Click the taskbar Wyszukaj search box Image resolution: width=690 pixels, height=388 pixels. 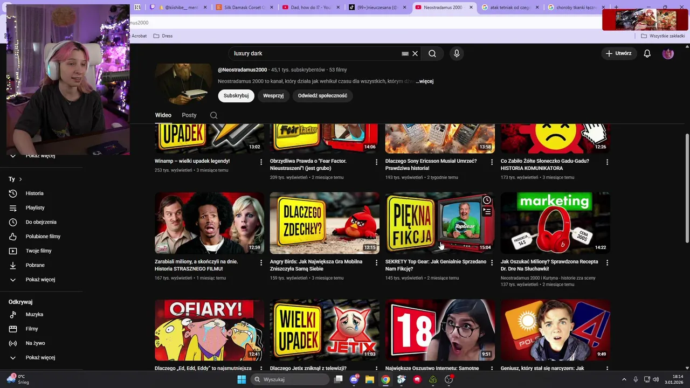291,379
